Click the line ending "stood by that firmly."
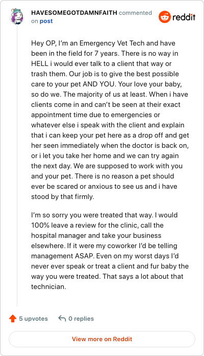This screenshot has height=356, width=204. pos(63,196)
